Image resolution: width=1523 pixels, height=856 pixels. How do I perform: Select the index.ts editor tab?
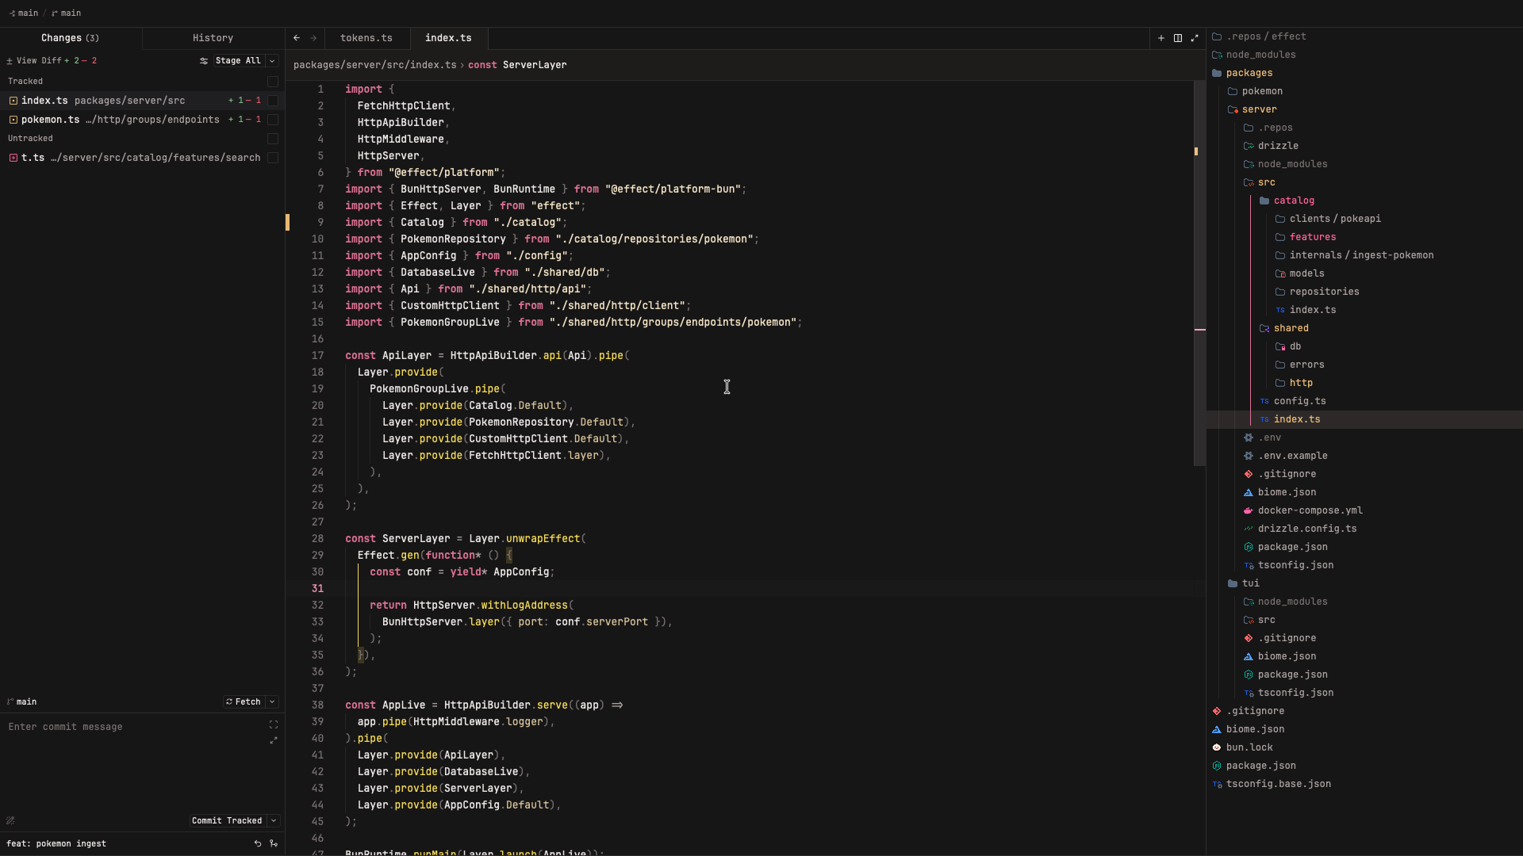coord(448,38)
